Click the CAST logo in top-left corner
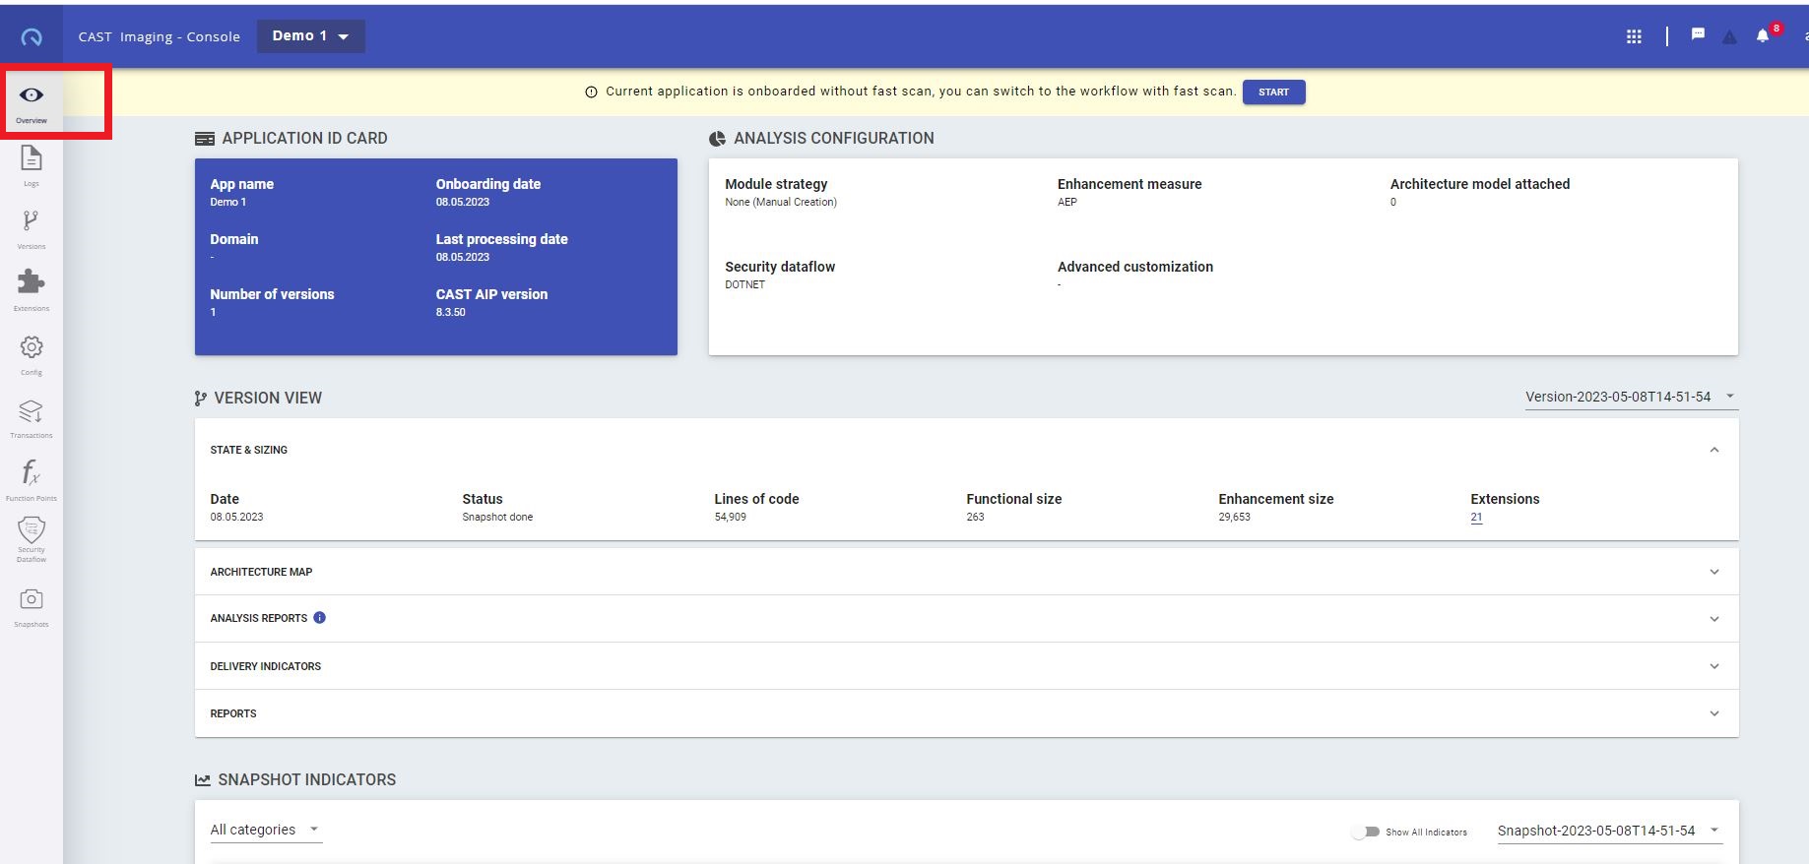This screenshot has width=1809, height=864. click(x=32, y=37)
